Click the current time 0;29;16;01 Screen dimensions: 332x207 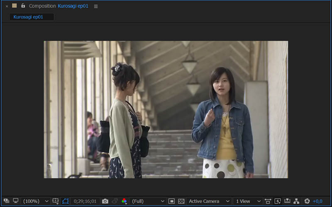pyautogui.click(x=85, y=201)
